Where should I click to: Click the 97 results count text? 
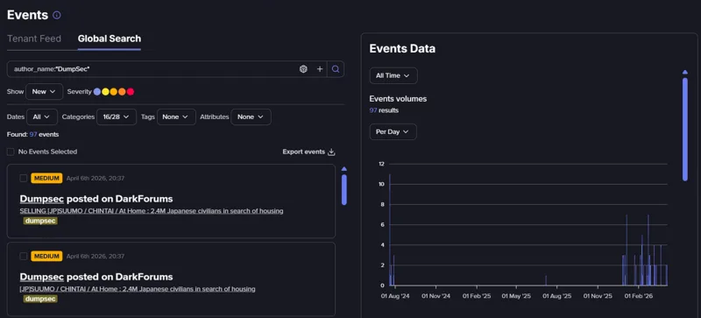(384, 110)
